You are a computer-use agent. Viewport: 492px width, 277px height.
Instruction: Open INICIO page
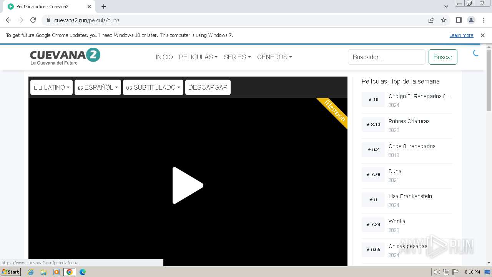click(164, 57)
